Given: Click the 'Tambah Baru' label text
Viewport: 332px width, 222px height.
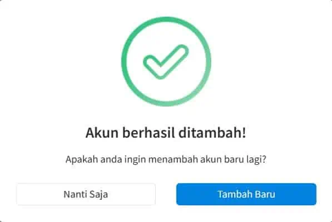Looking at the screenshot, I should 246,194.
